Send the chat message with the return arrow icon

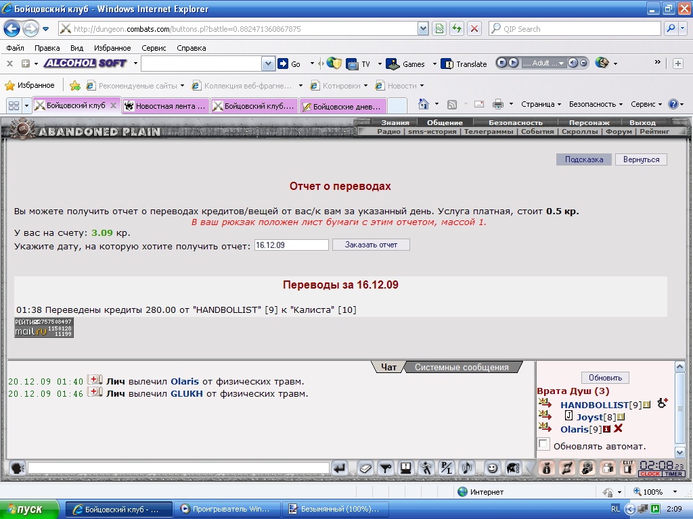coord(340,468)
